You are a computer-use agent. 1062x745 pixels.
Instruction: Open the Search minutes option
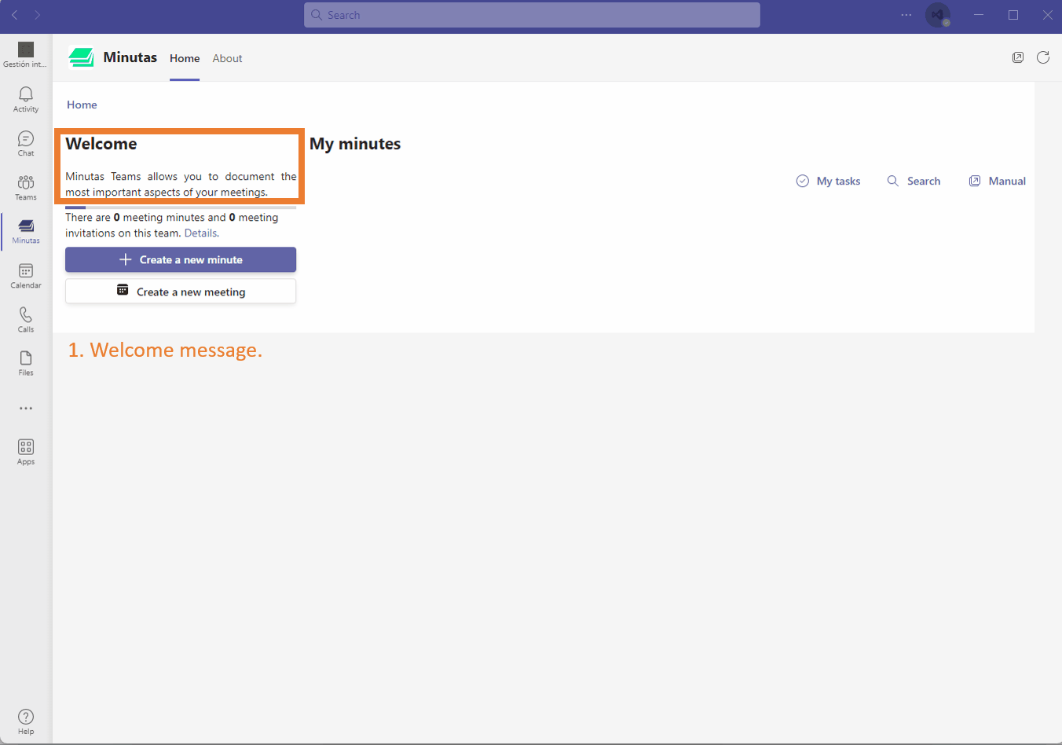(914, 181)
